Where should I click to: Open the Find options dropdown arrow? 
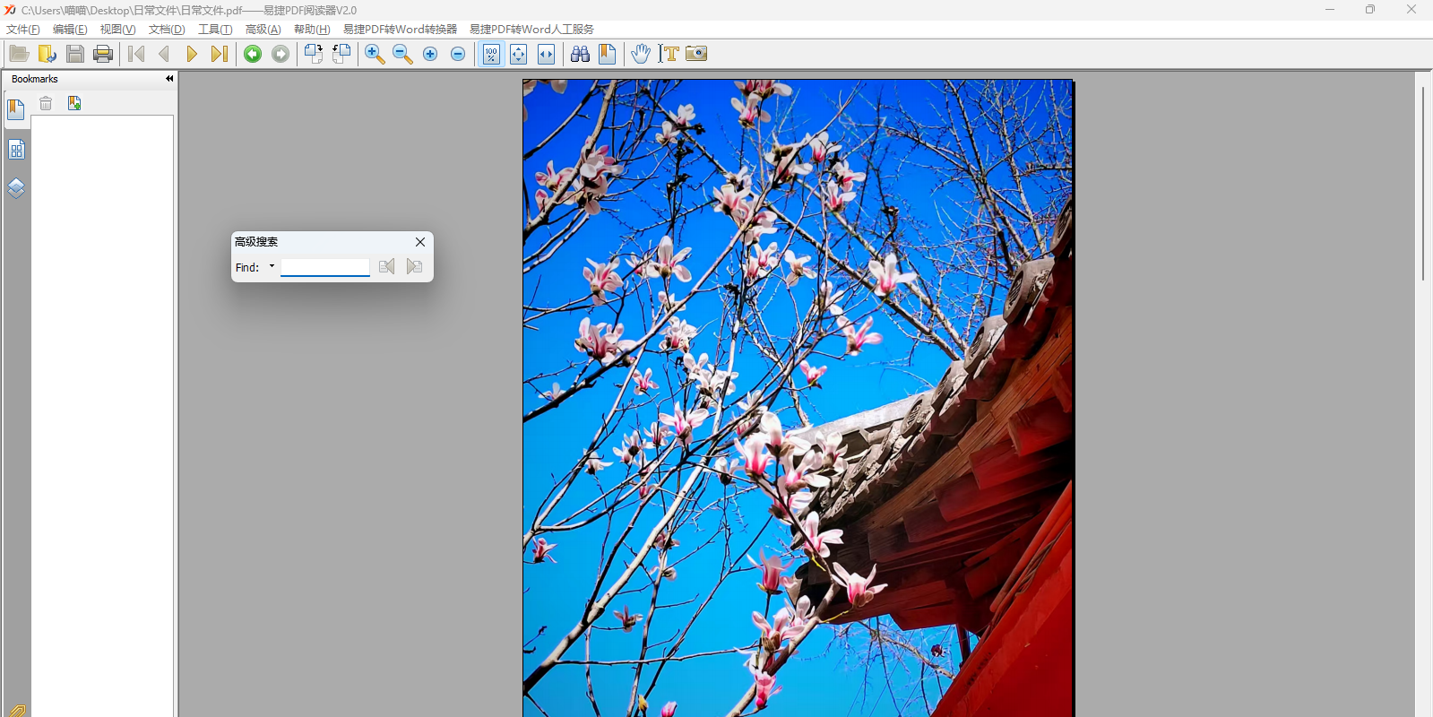point(272,266)
